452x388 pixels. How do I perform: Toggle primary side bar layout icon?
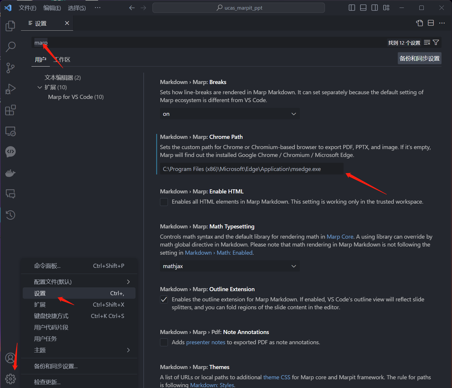(352, 8)
